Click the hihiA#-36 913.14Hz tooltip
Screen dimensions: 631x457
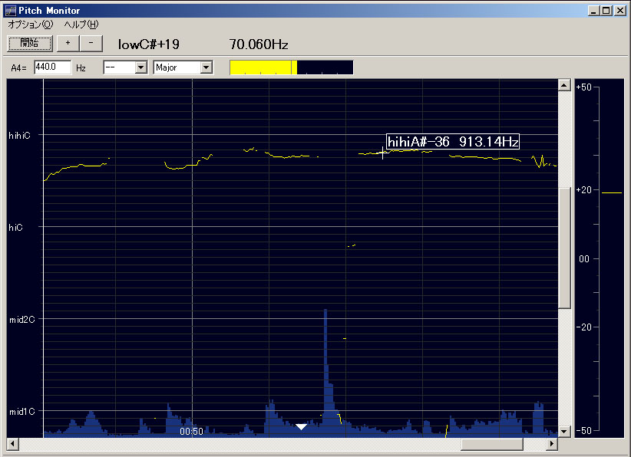(x=453, y=142)
